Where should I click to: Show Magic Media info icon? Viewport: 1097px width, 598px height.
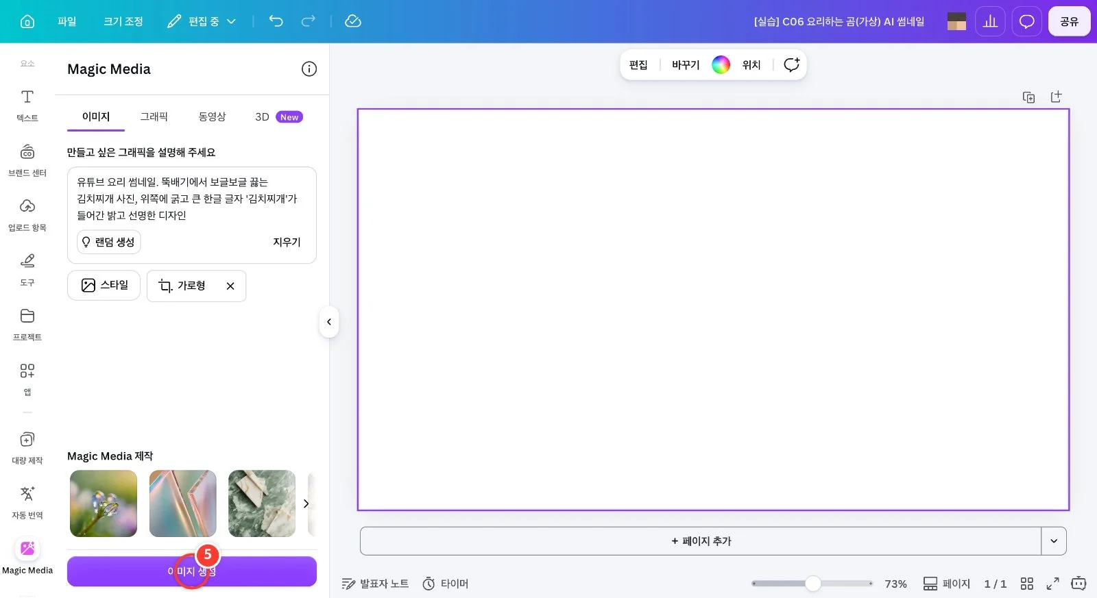point(309,68)
